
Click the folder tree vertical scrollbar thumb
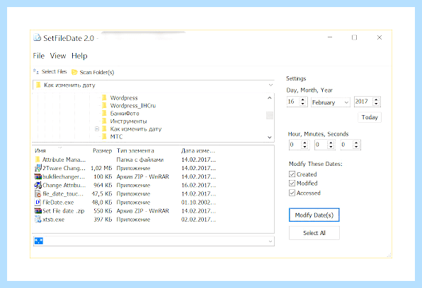(269, 116)
